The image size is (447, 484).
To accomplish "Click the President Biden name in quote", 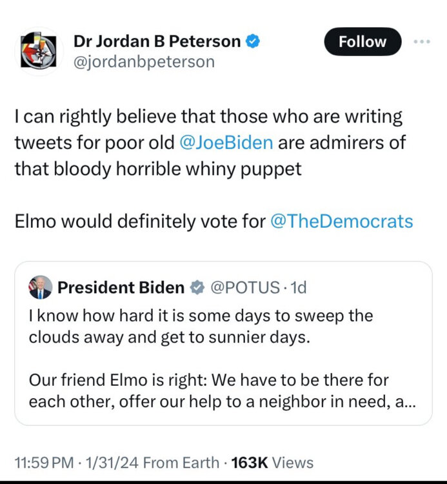I will click(x=121, y=288).
